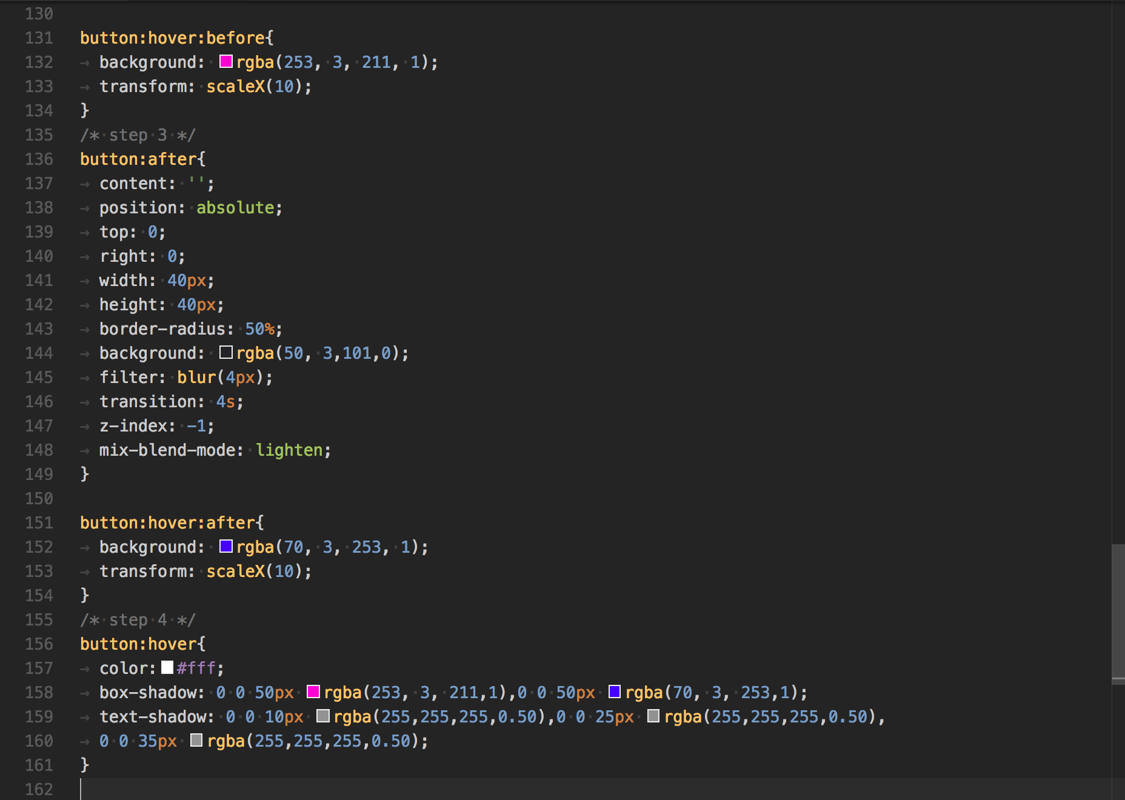Click the 'step 3' comment
Image resolution: width=1125 pixels, height=800 pixels.
coord(138,135)
